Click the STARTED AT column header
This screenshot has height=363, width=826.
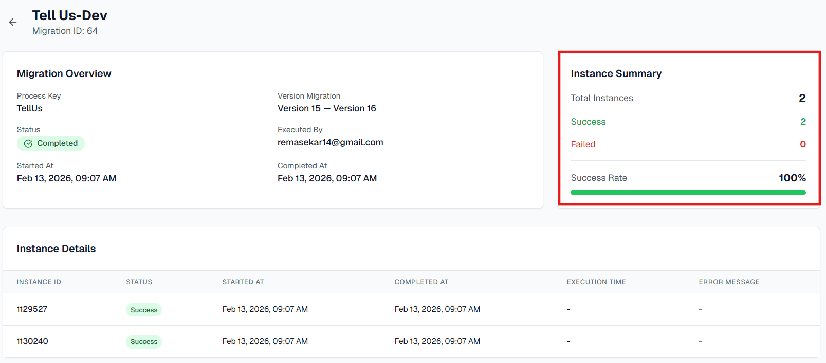[243, 282]
